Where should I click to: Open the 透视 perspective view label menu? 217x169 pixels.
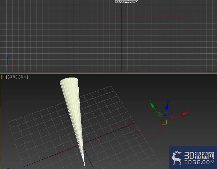pos(12,77)
